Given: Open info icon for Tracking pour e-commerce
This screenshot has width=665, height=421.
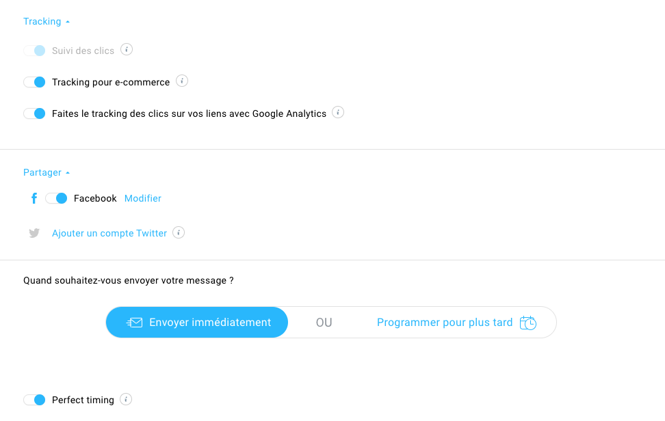Looking at the screenshot, I should click(182, 81).
